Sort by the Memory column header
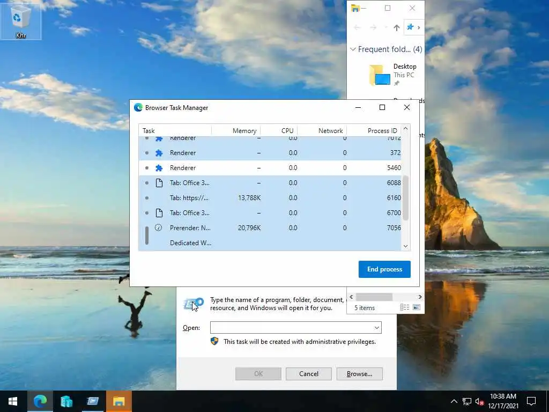 click(236, 131)
